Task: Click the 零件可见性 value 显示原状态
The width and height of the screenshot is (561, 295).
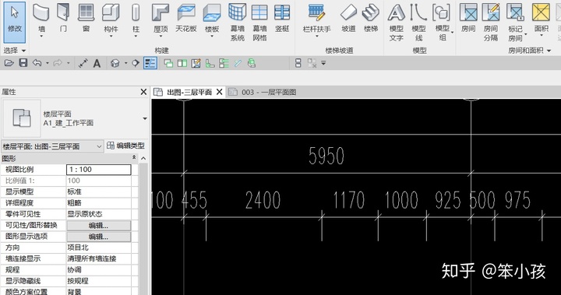Action: [85, 214]
